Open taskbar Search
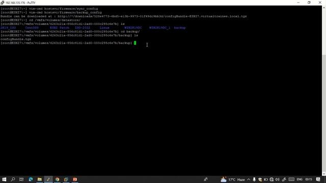The image size is (326, 183). click(x=13, y=179)
